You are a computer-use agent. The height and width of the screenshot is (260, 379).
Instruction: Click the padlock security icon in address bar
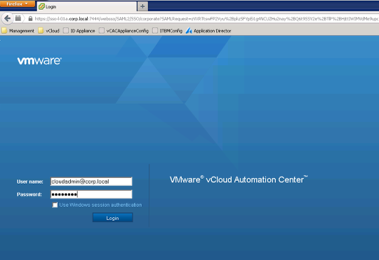pyautogui.click(x=30, y=19)
